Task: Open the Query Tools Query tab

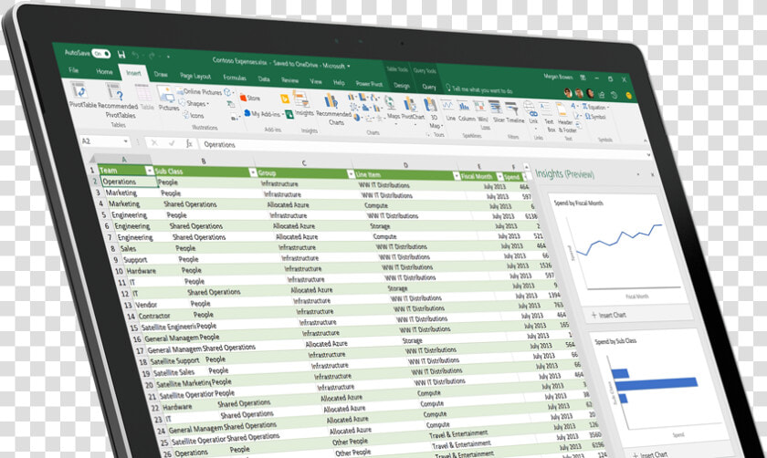Action: [x=429, y=87]
